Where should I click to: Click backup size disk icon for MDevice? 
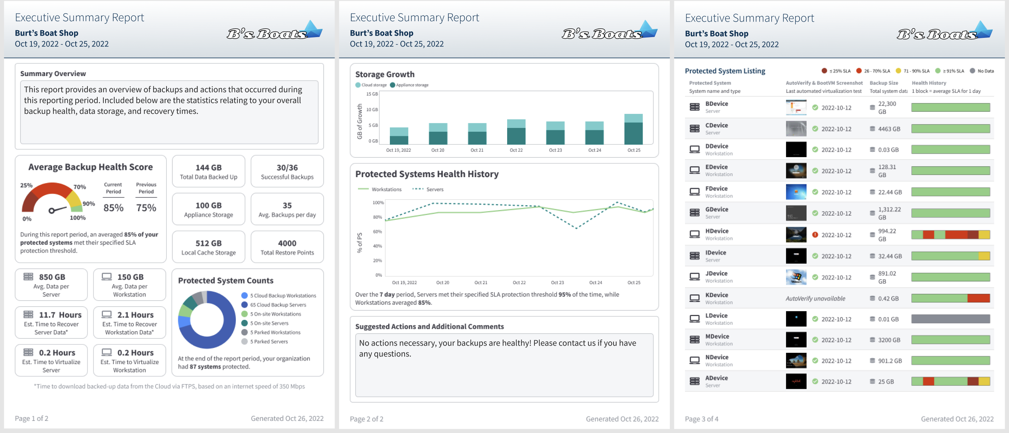point(872,340)
